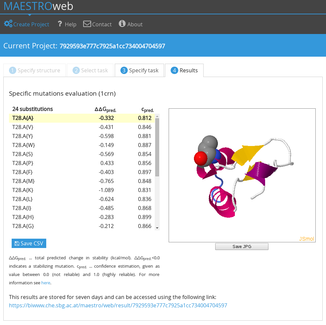Click the project ID 7929593e777c... text
This screenshot has width=326, height=325.
pos(112,46)
